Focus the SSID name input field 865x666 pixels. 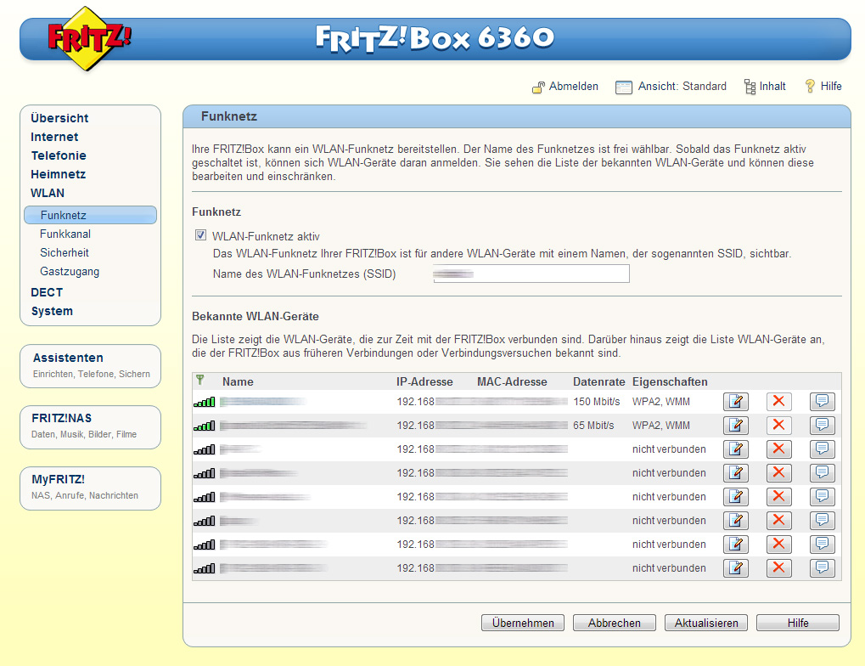pos(531,274)
